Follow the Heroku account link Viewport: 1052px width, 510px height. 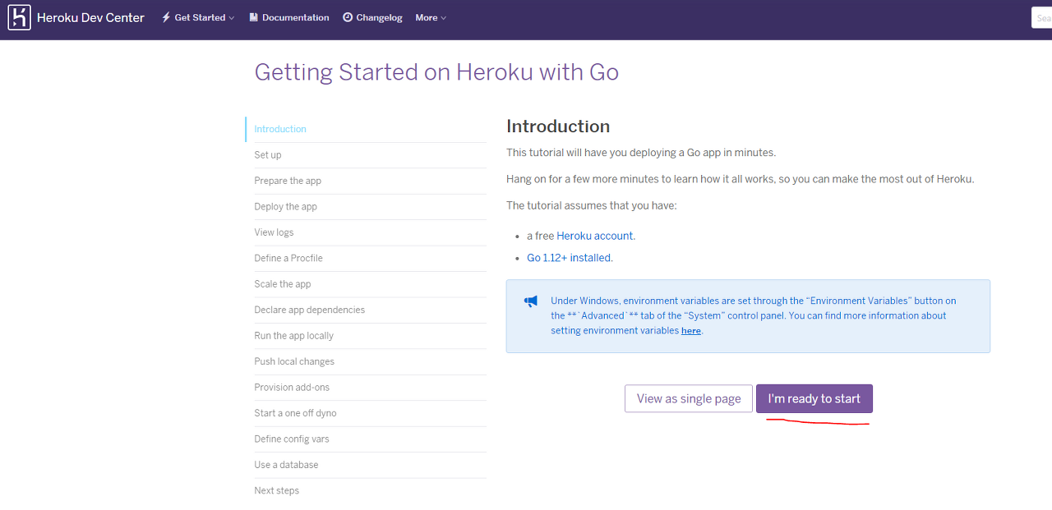click(595, 236)
